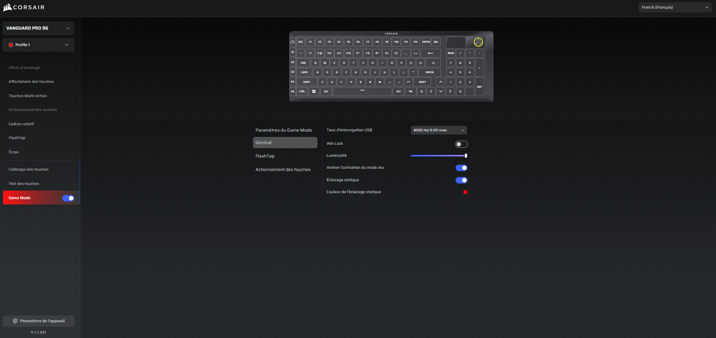
Task: Click the gear icon beside Paramètres de l'appareil
Action: (x=15, y=321)
